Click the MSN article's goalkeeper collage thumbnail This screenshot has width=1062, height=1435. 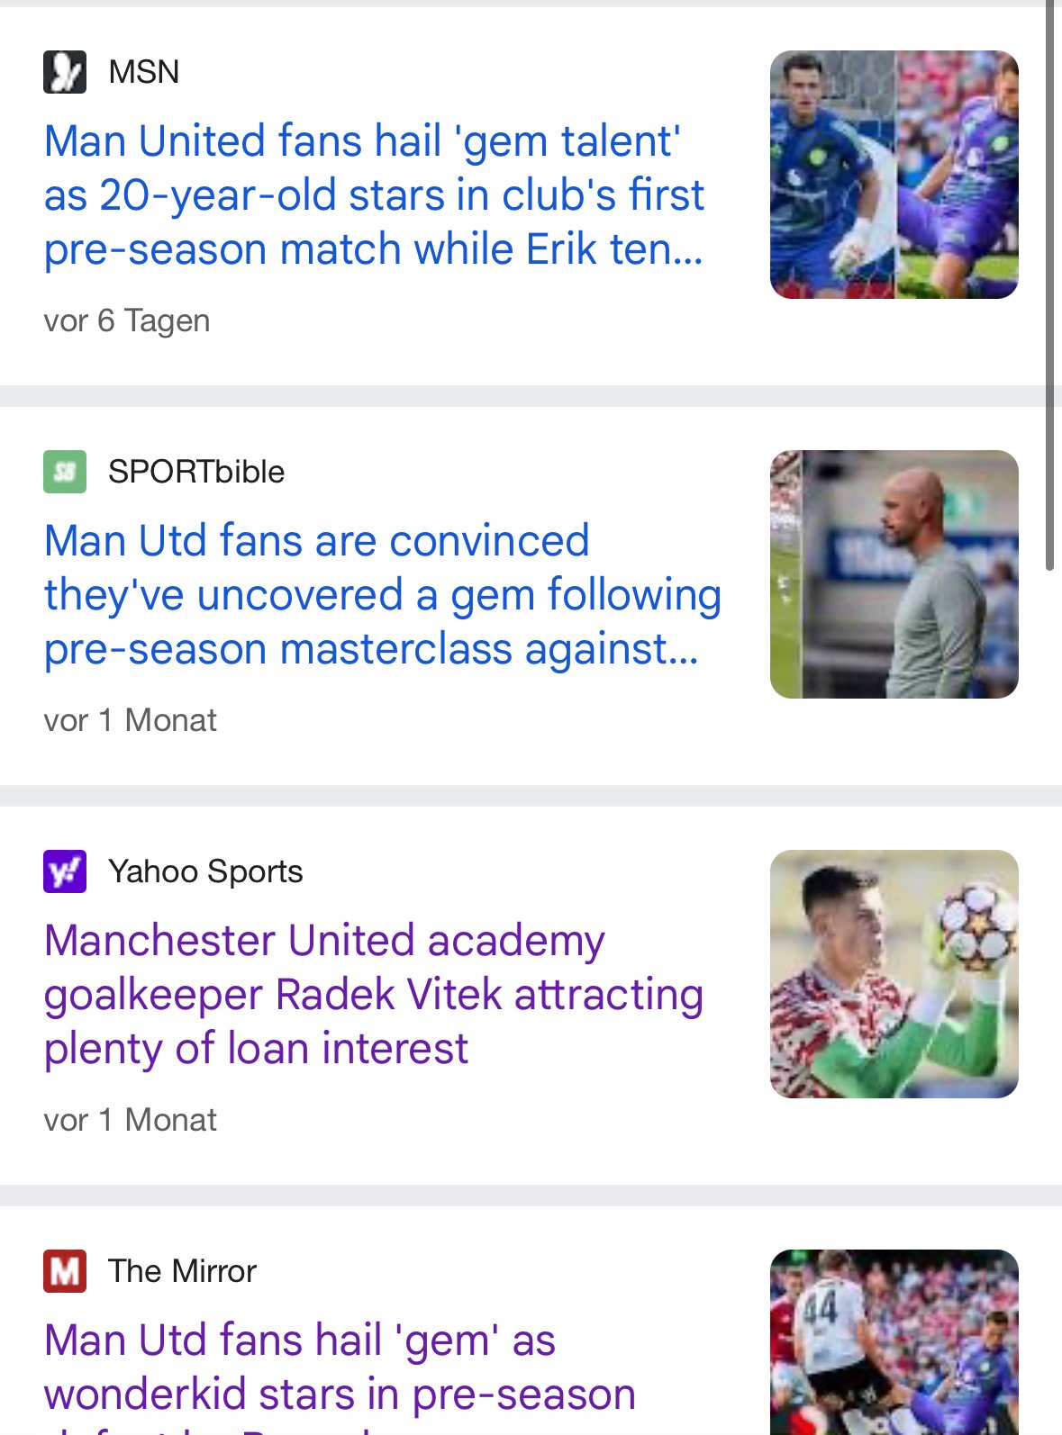(x=894, y=175)
